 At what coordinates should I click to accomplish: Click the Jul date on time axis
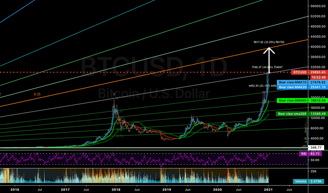pyautogui.click(x=40, y=189)
